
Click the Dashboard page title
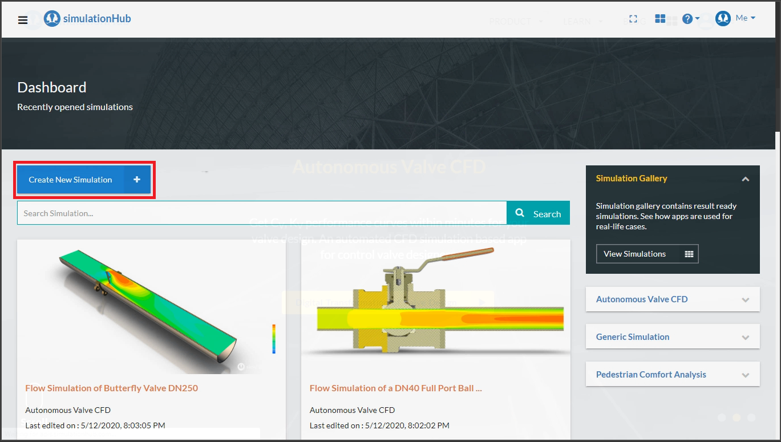(x=52, y=87)
